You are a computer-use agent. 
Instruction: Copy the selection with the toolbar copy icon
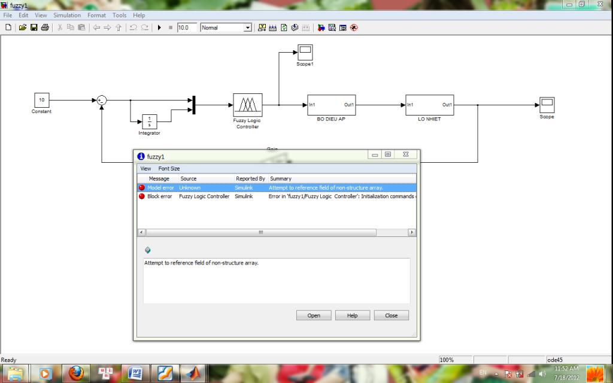(x=71, y=28)
